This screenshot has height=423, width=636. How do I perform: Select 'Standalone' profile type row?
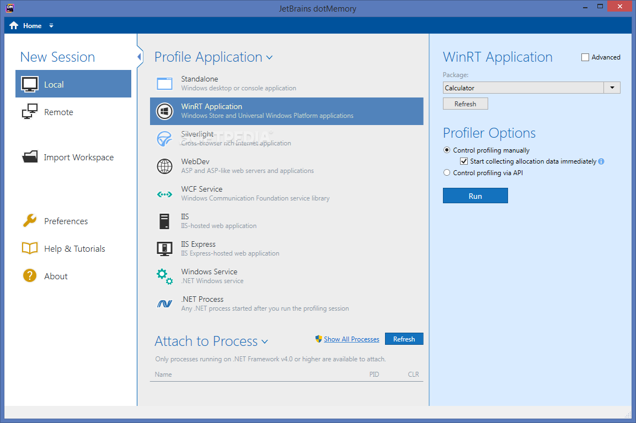[x=287, y=84]
